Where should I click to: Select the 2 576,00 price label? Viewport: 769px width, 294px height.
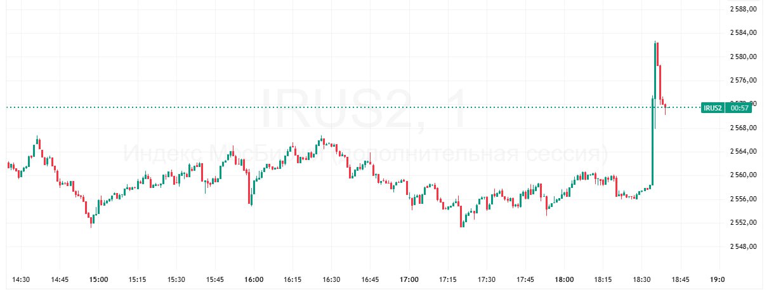pyautogui.click(x=745, y=80)
